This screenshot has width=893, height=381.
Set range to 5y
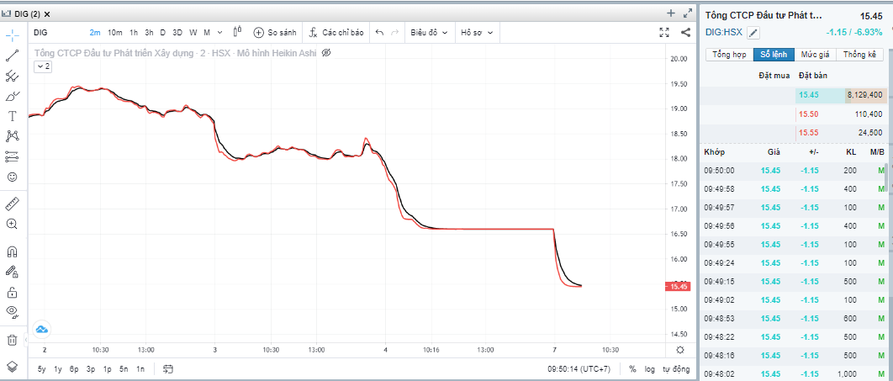pos(42,369)
